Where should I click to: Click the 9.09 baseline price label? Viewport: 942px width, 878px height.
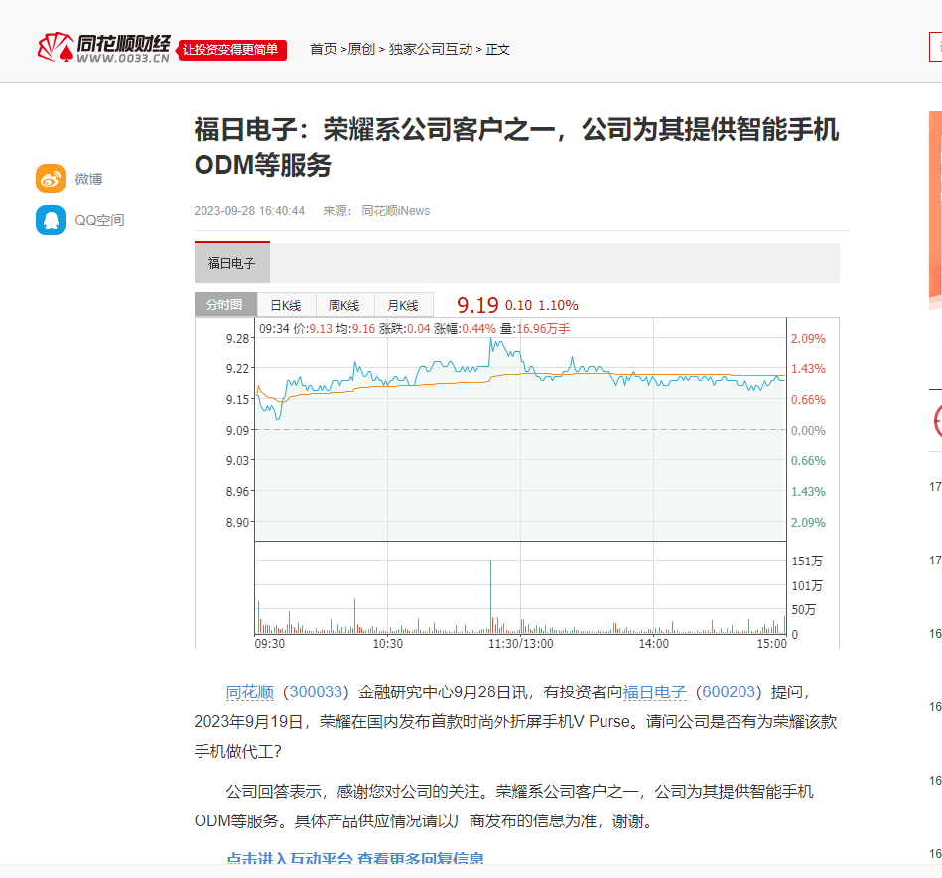click(237, 430)
